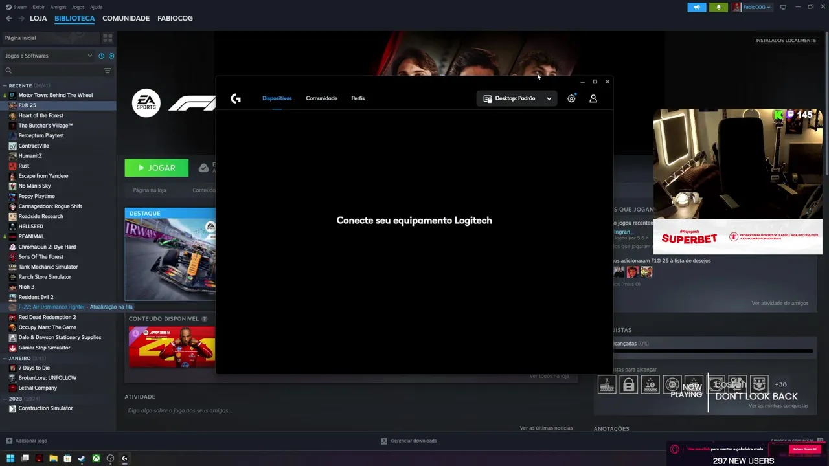The height and width of the screenshot is (466, 829).
Task: Open Windows Start button
Action: click(x=10, y=459)
